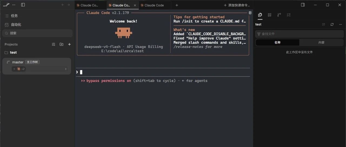Image resolution: width=346 pixels, height=147 pixels.
Task: Open the checklist panel tab icon
Action: (289, 15)
